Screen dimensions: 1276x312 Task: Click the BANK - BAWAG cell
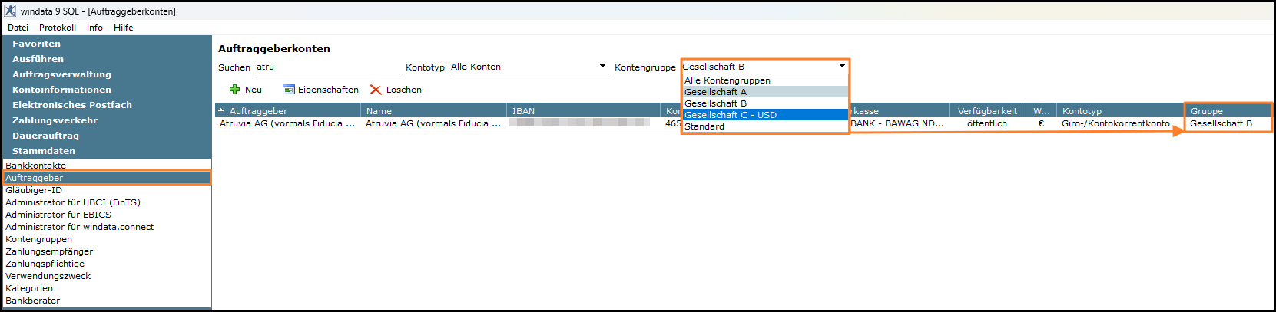coord(899,123)
